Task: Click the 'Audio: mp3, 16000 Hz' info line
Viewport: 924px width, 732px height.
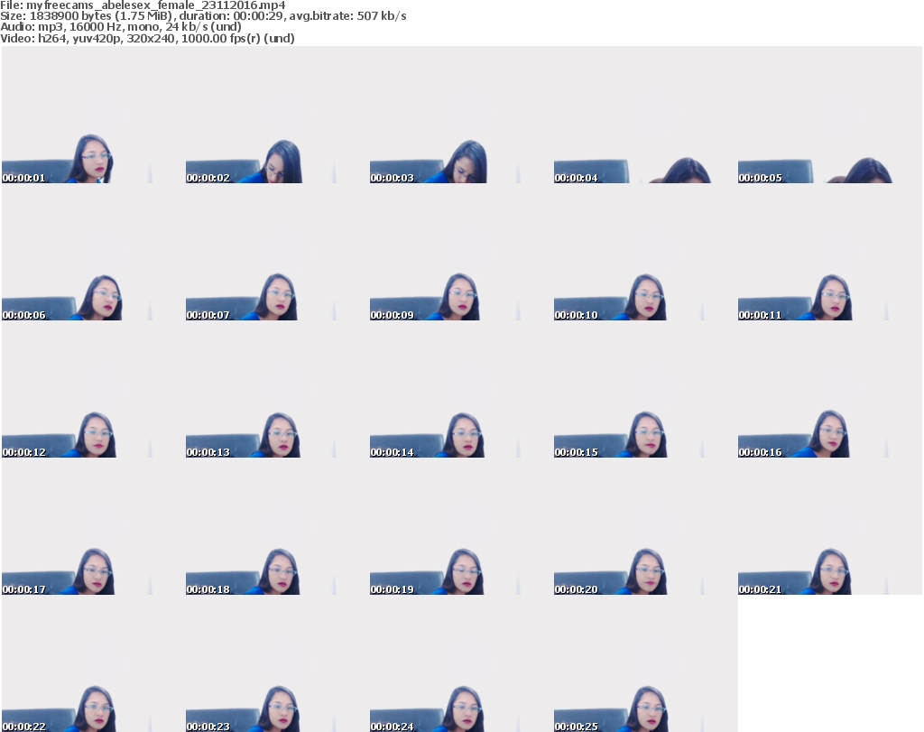Action: (121, 27)
